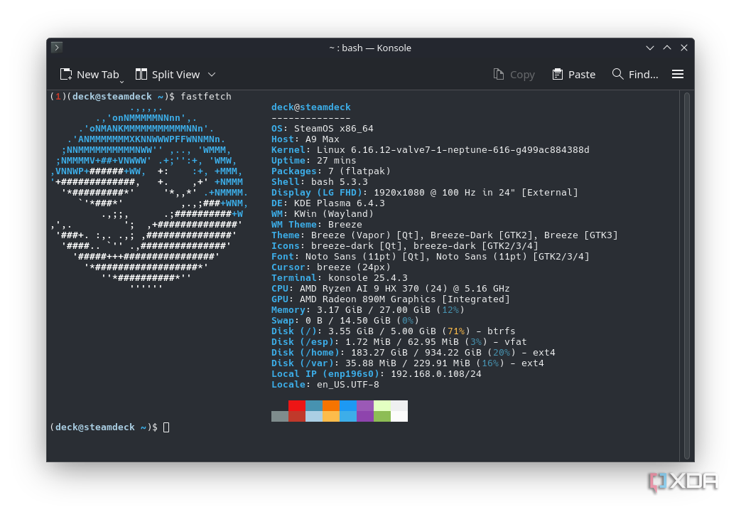Click the 'Icons: breeze-dark' line
Image resolution: width=741 pixels, height=517 pixels.
tap(404, 245)
